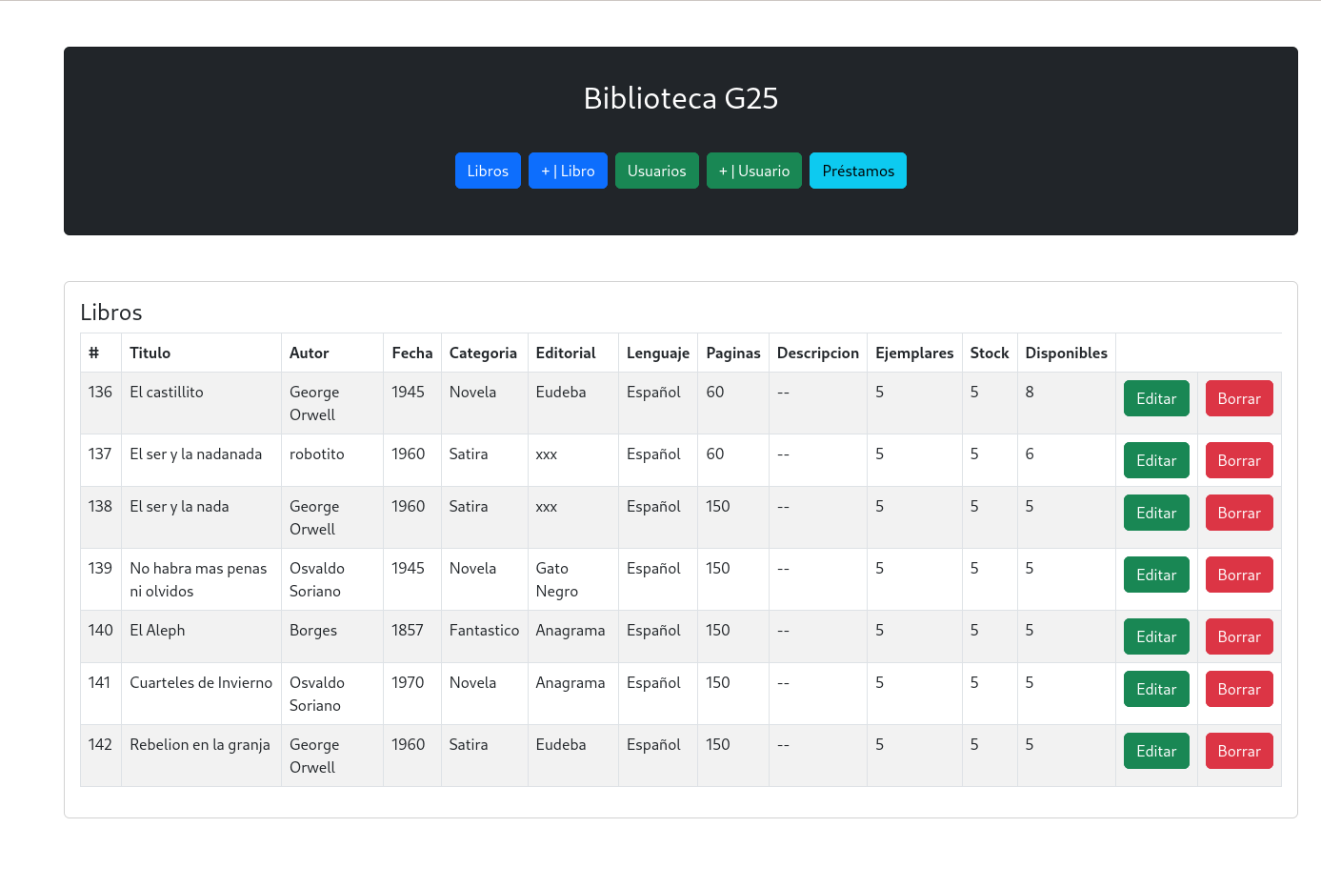Delete 'El ser y la nadanada'
This screenshot has width=1321, height=888.
tap(1239, 459)
